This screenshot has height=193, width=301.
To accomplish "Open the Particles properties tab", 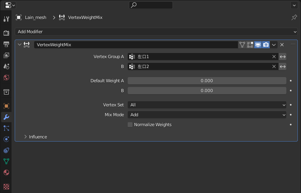I will [x=6, y=128].
